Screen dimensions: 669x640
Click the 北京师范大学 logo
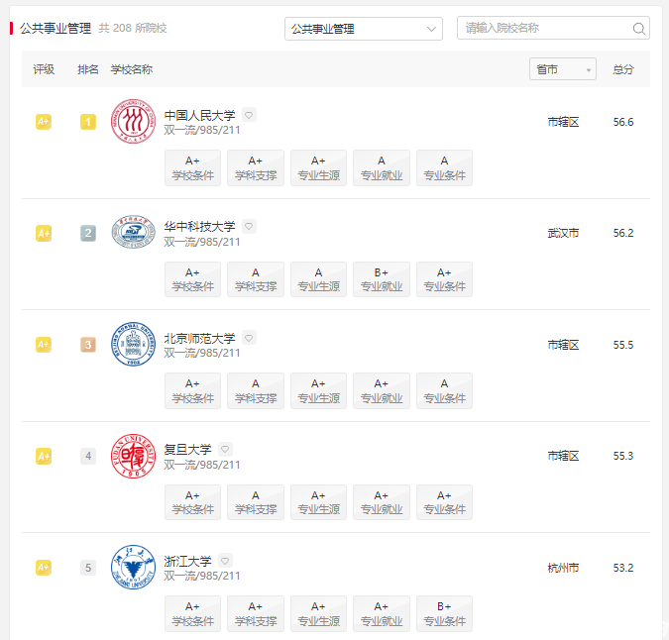(x=133, y=344)
